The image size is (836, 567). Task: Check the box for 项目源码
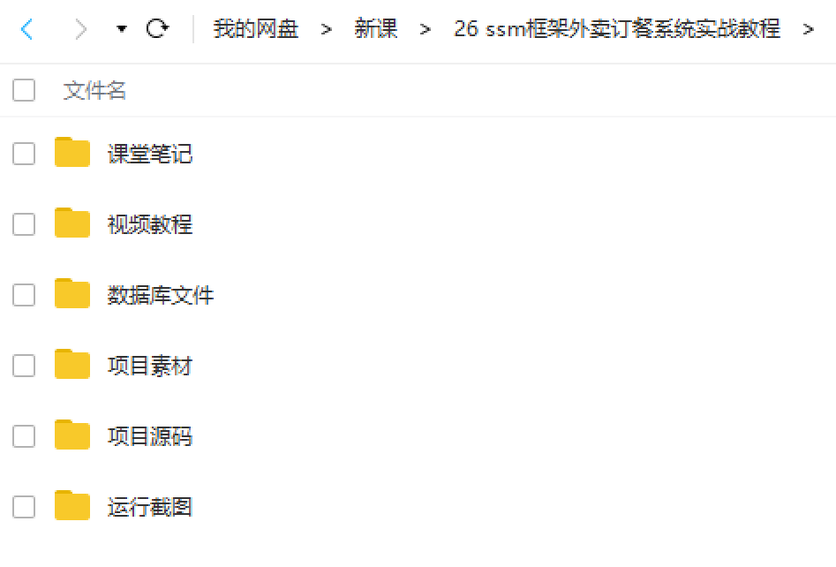24,436
